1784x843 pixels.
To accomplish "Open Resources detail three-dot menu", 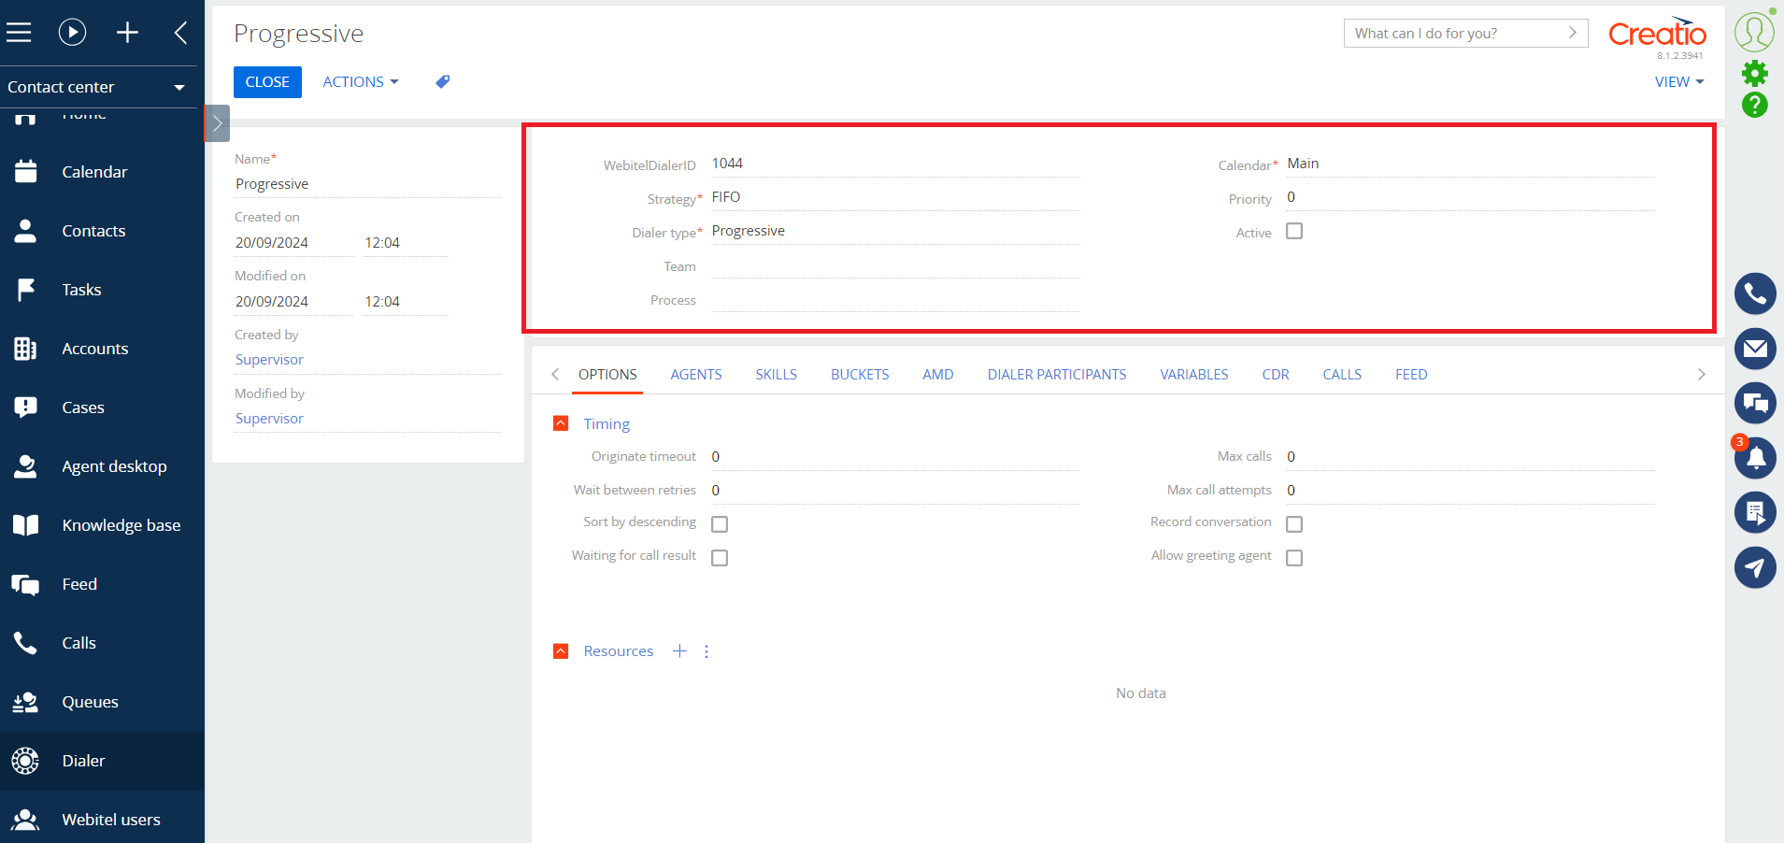I will pyautogui.click(x=706, y=651).
